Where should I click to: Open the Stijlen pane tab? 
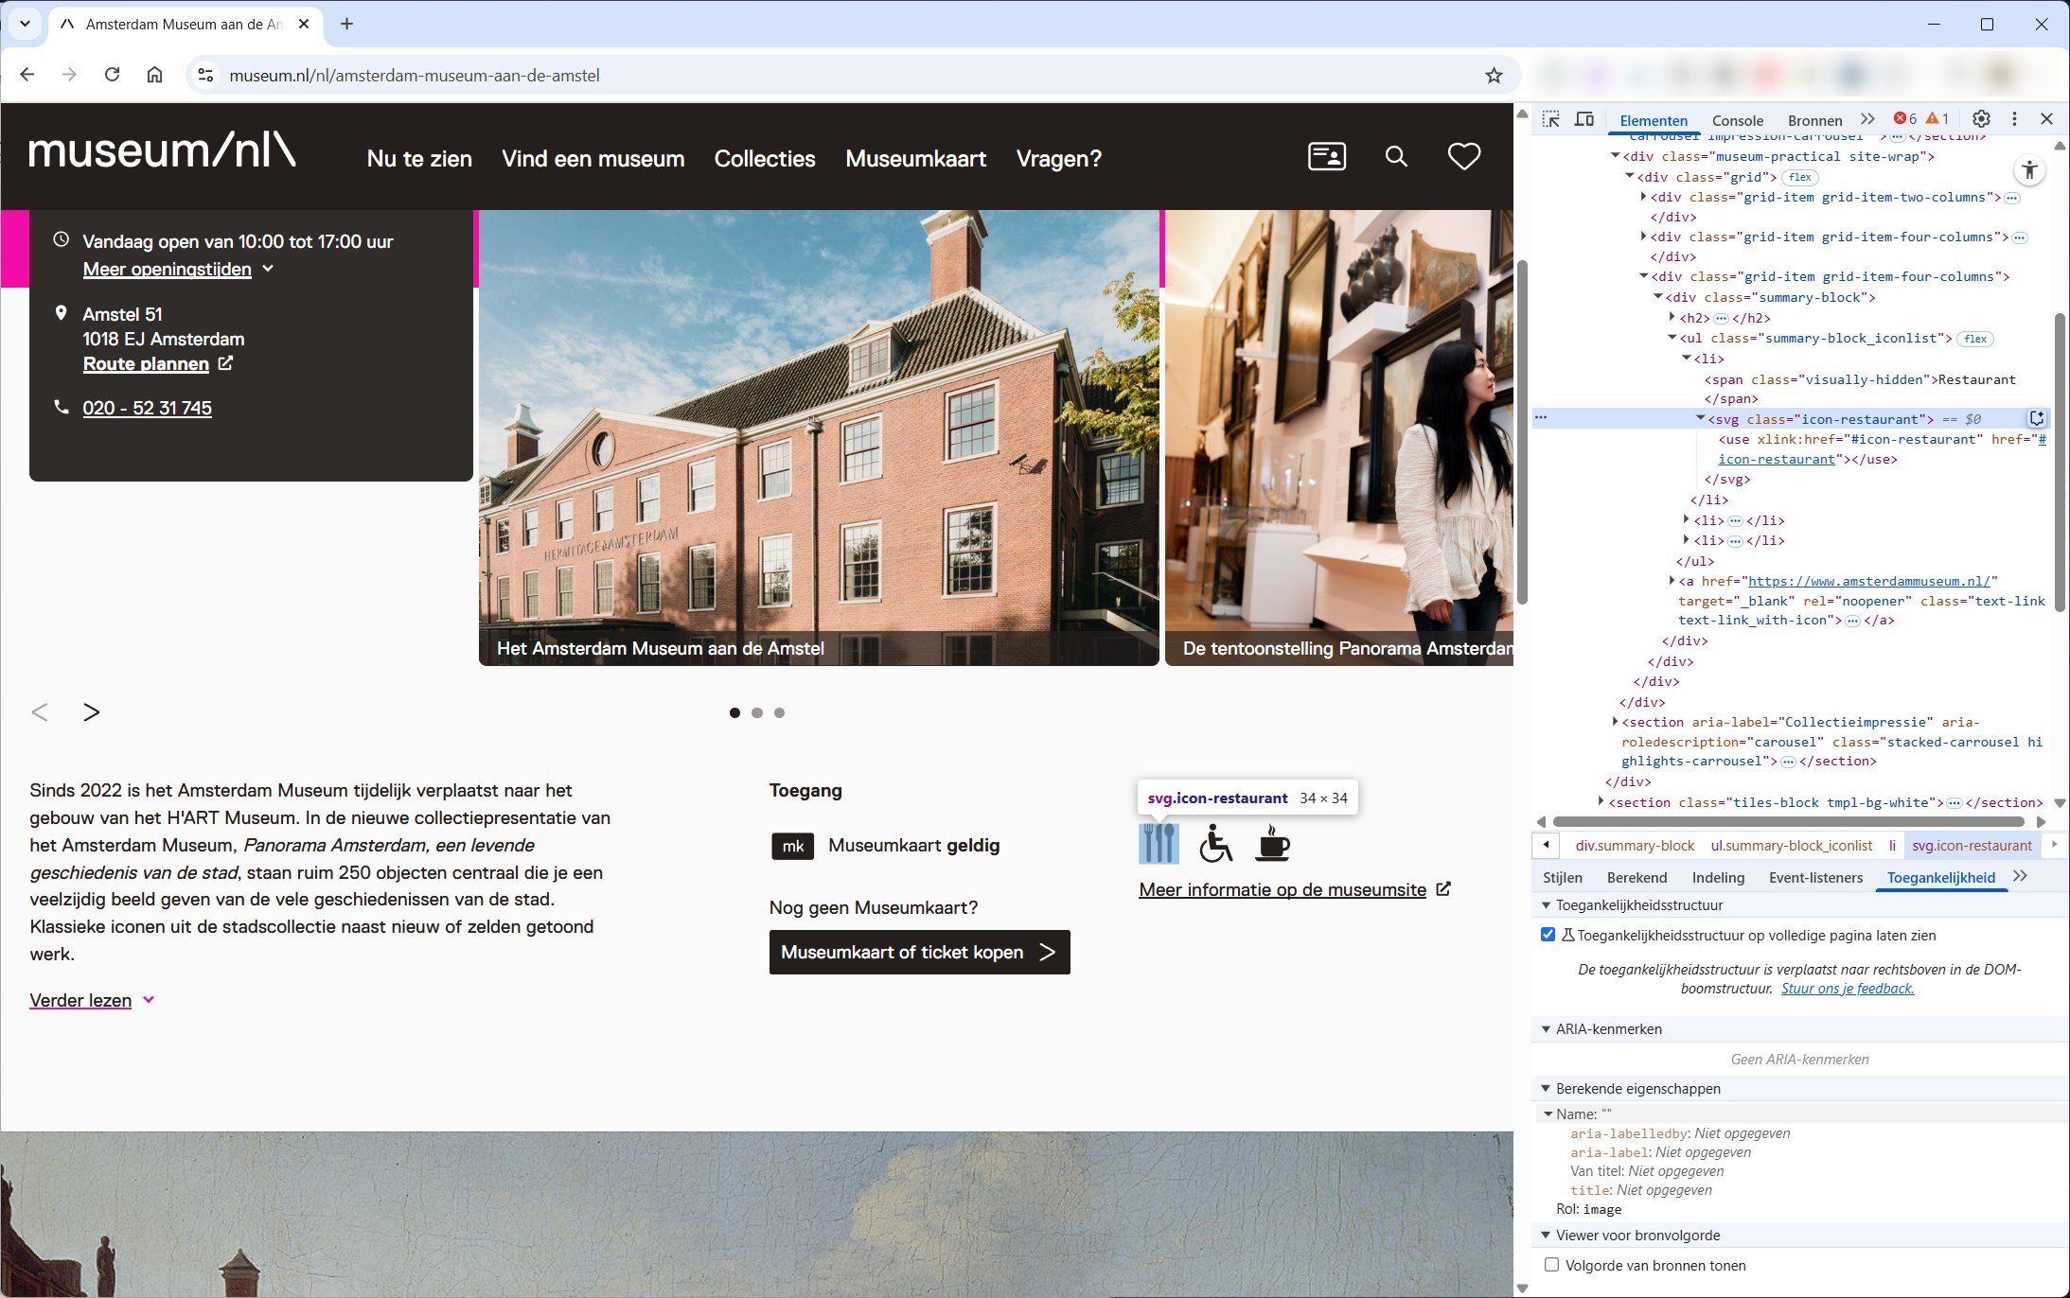click(x=1562, y=877)
